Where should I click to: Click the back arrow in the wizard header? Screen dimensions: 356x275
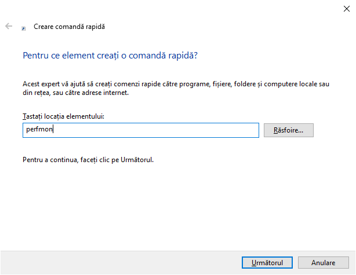coord(9,26)
